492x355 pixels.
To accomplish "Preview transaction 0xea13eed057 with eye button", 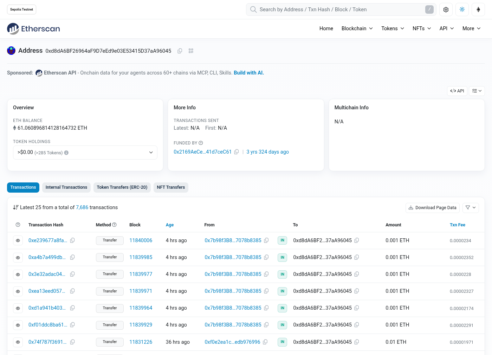I will click(18, 291).
